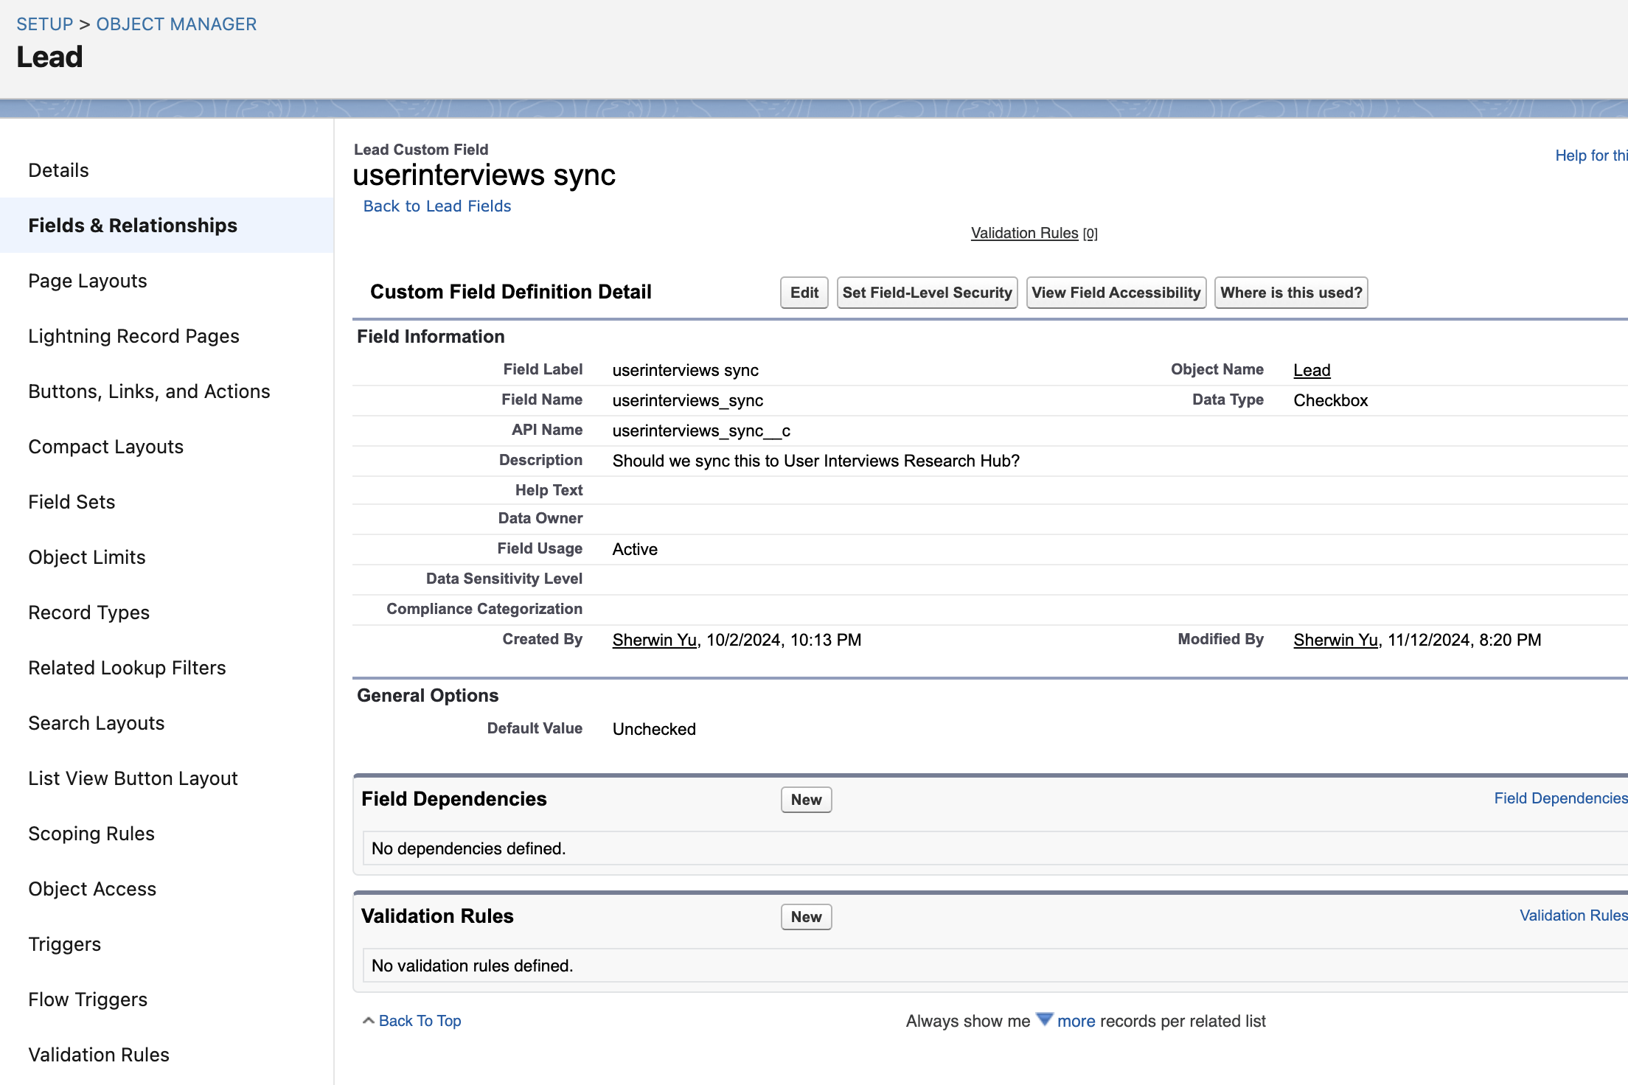Click No validation rules defined text
This screenshot has width=1628, height=1085.
(x=472, y=966)
